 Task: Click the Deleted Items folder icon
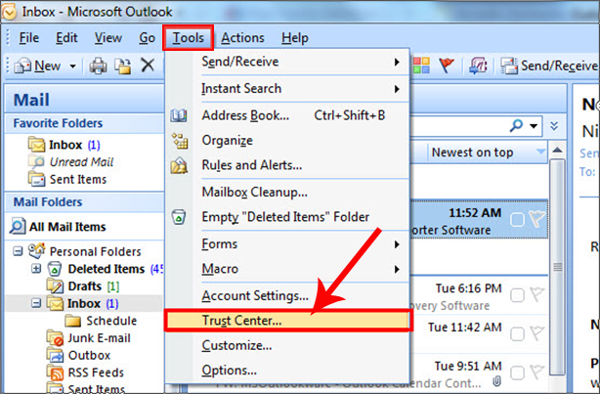(x=55, y=269)
